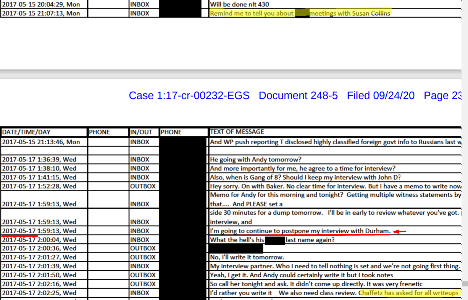Click message 'Hey sorry. On with Baker.'
Screen dimensions: 468x300
pos(335,186)
